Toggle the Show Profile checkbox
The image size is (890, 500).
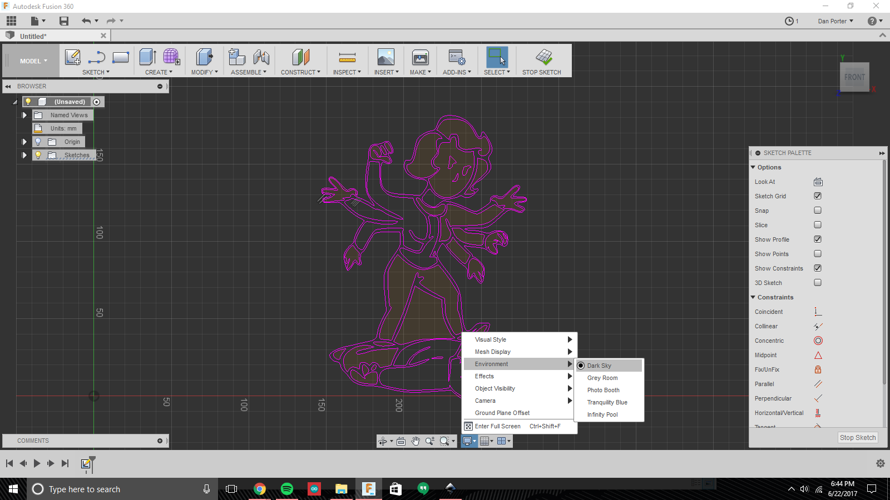[x=818, y=239]
